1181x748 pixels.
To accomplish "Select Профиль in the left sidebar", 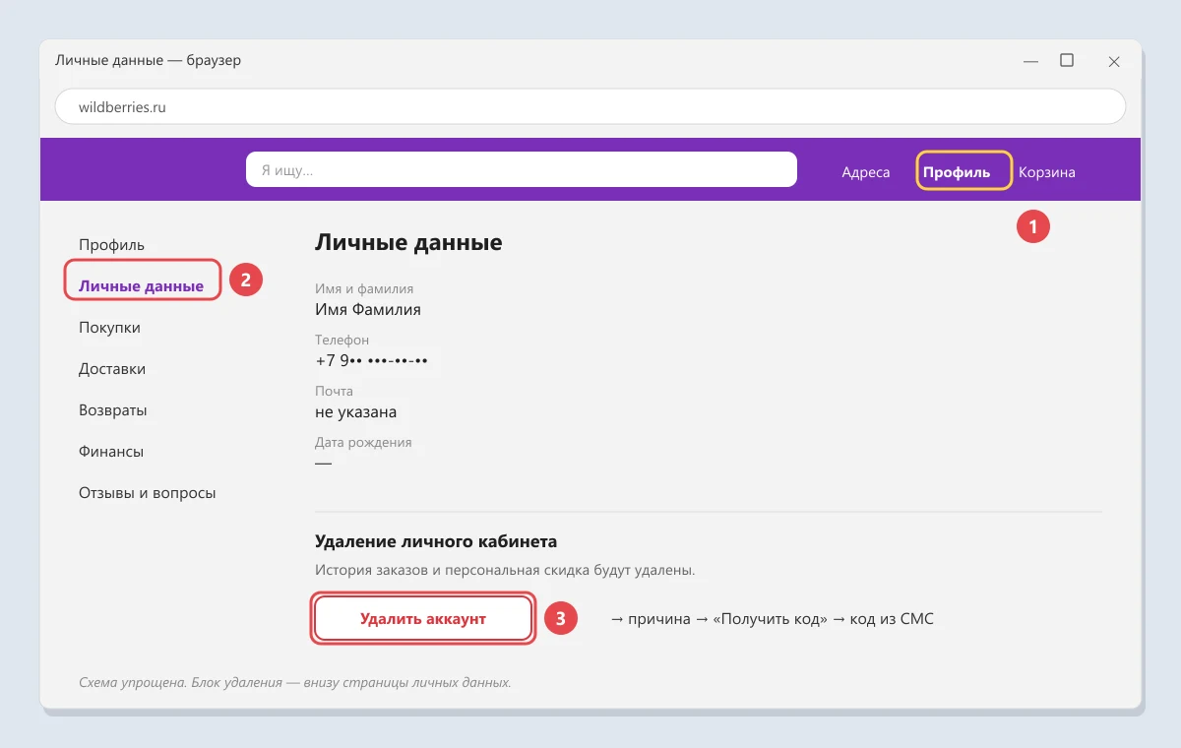I will pyautogui.click(x=111, y=244).
